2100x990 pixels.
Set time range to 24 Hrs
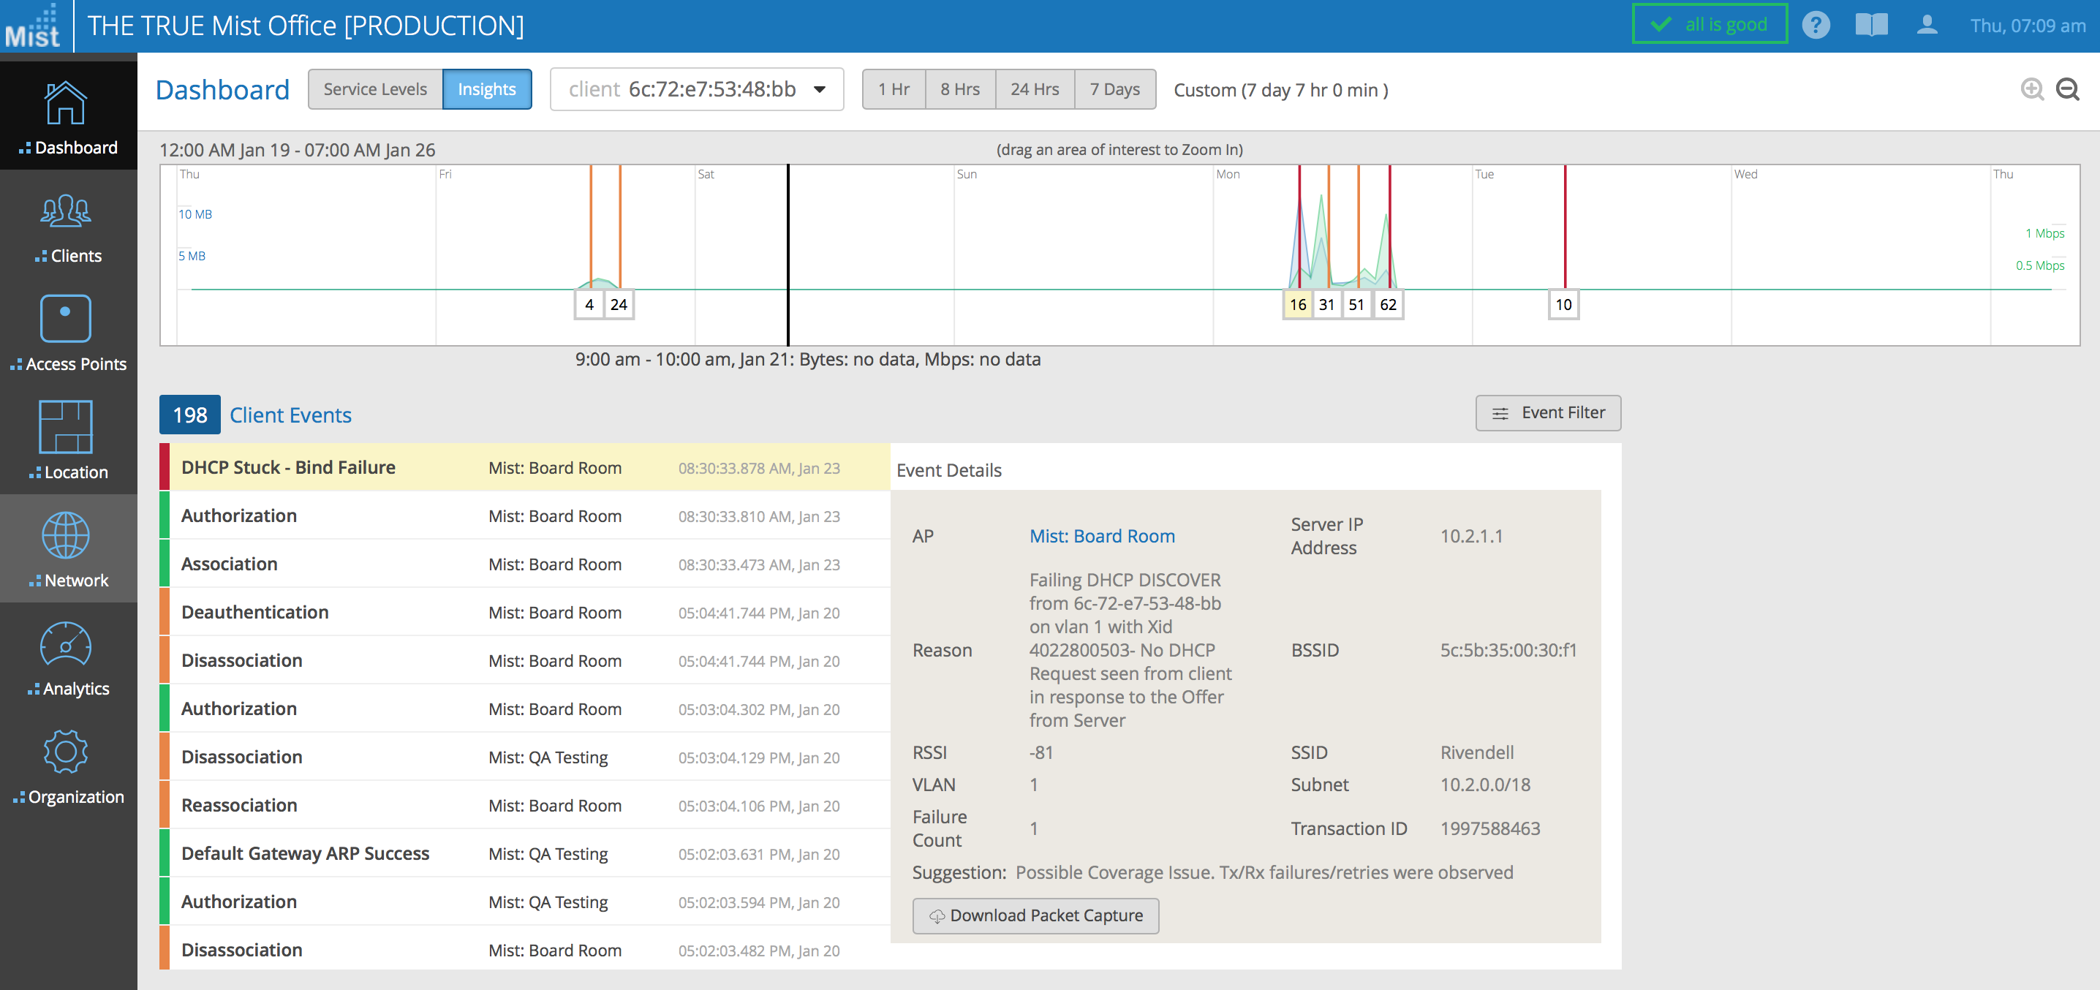1034,89
